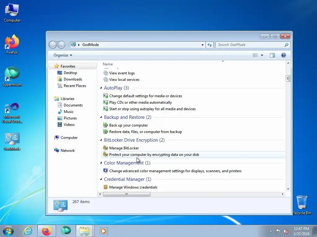Image resolution: width=317 pixels, height=237 pixels.
Task: Open the Windows Start button
Action: [8, 231]
